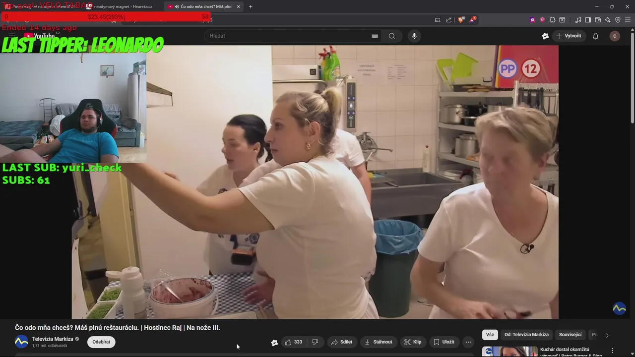Select the Od: Televízia Markíza chip
Image resolution: width=635 pixels, height=357 pixels.
tap(526, 335)
